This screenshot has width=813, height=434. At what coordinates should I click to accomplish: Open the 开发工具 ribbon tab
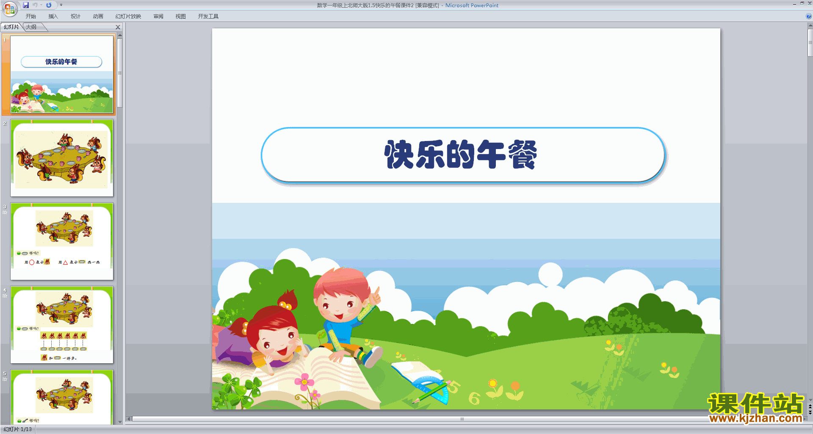coord(208,17)
